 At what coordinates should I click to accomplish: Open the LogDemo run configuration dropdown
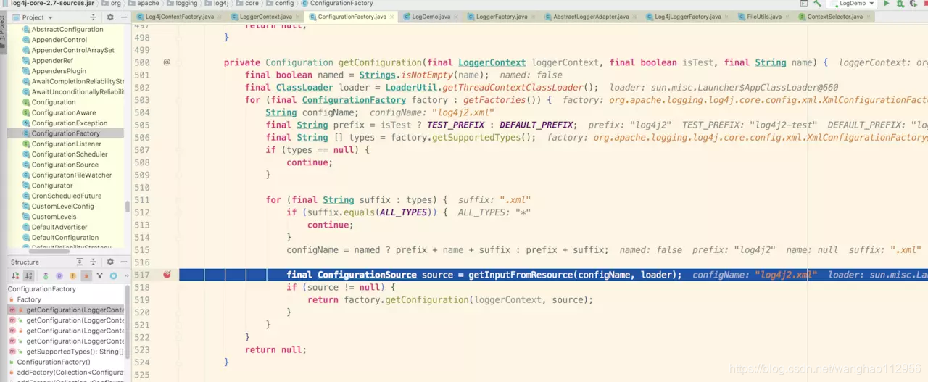(x=853, y=4)
